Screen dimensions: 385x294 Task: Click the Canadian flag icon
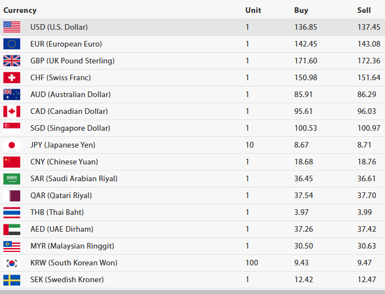click(x=12, y=111)
